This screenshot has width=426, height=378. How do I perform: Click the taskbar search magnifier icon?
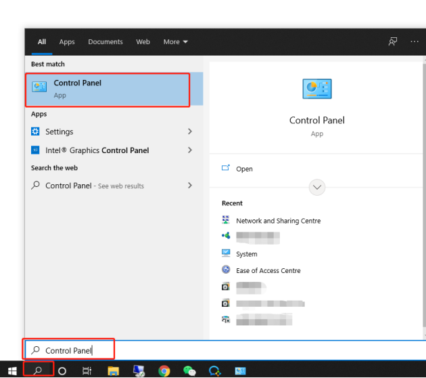(38, 370)
